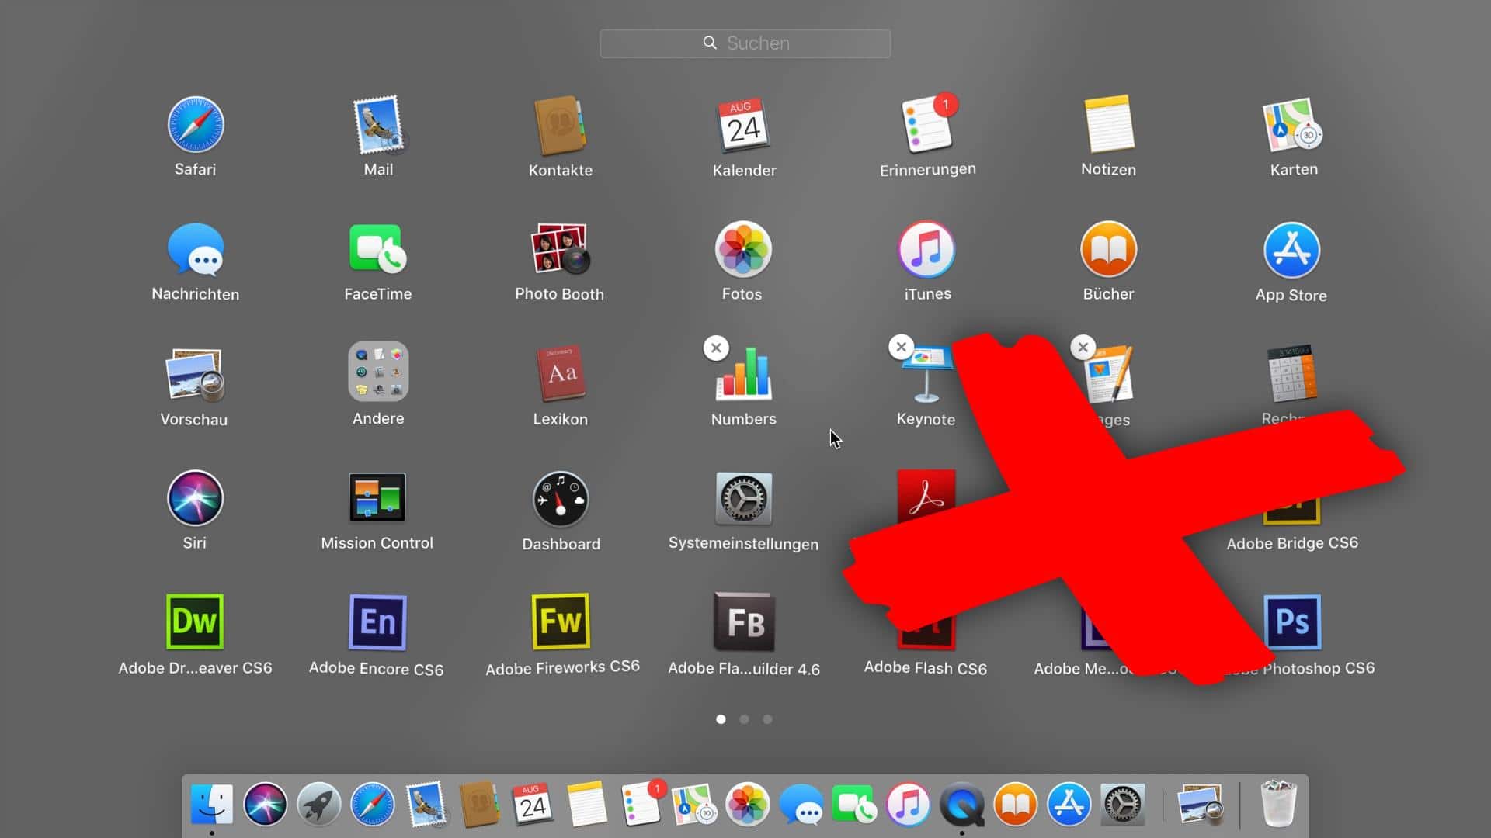Open Notizen from the Dock
The height and width of the screenshot is (838, 1491).
tap(587, 804)
